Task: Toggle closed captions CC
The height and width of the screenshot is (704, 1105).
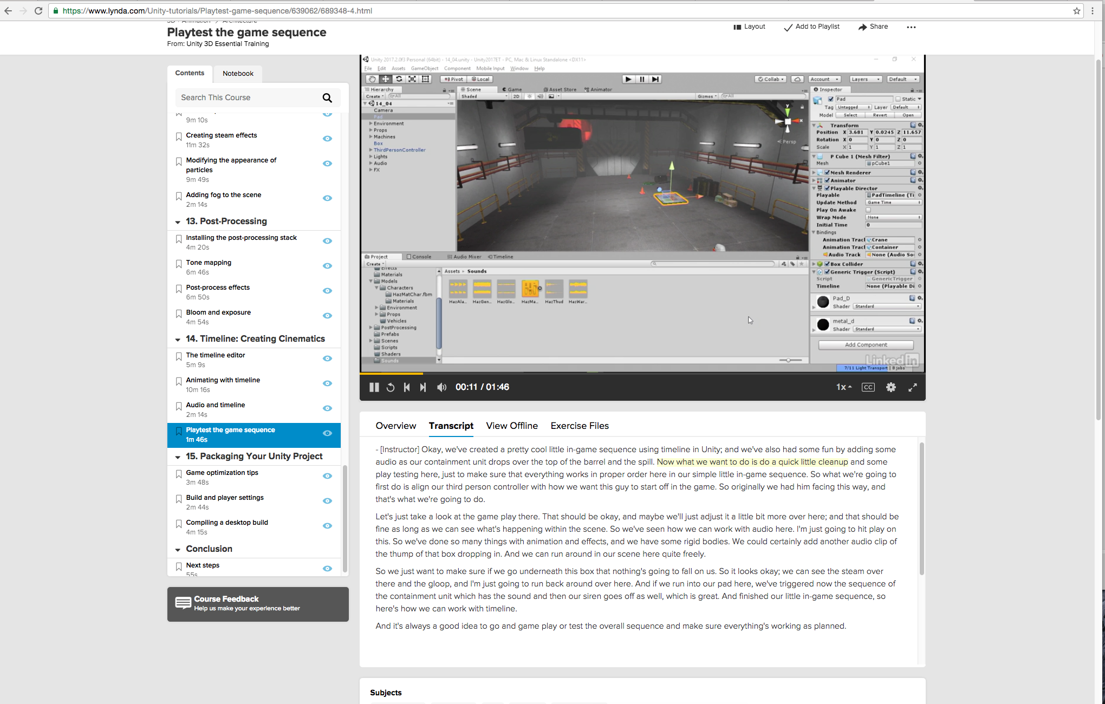Action: click(x=868, y=387)
